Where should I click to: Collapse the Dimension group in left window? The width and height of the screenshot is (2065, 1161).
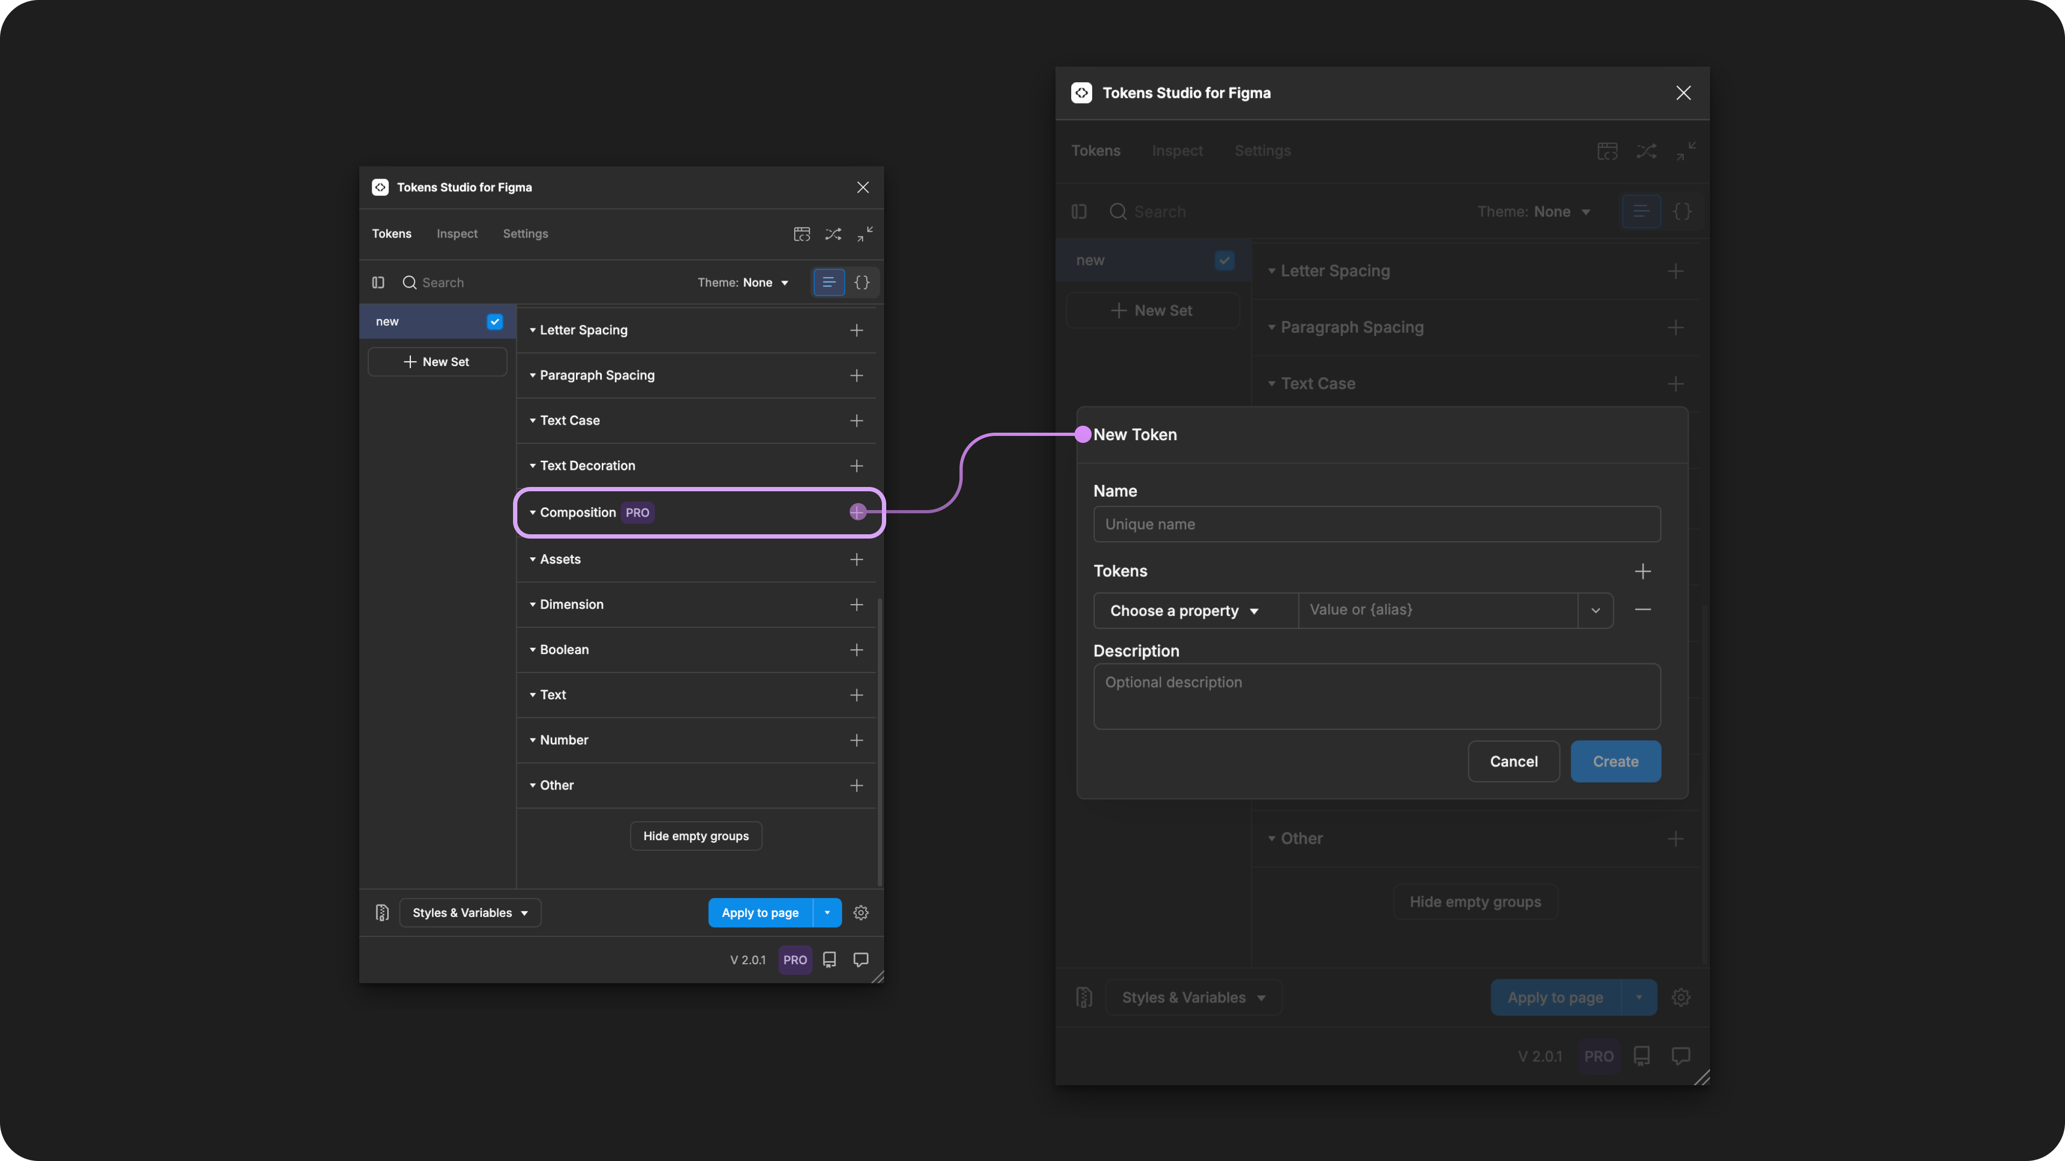[532, 604]
